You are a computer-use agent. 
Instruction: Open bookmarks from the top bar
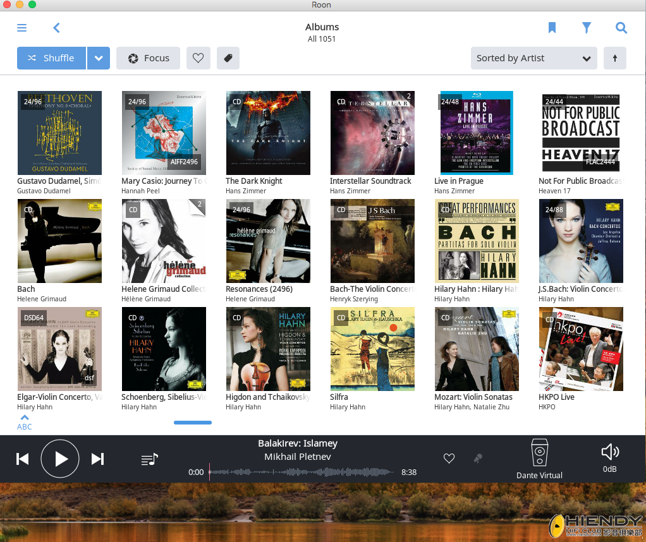pos(552,28)
